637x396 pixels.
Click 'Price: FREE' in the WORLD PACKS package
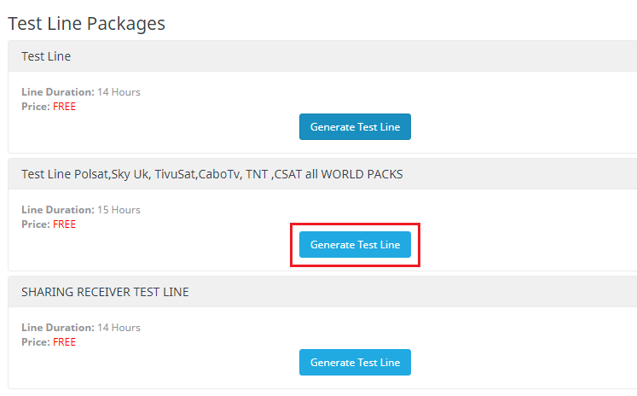coord(49,224)
